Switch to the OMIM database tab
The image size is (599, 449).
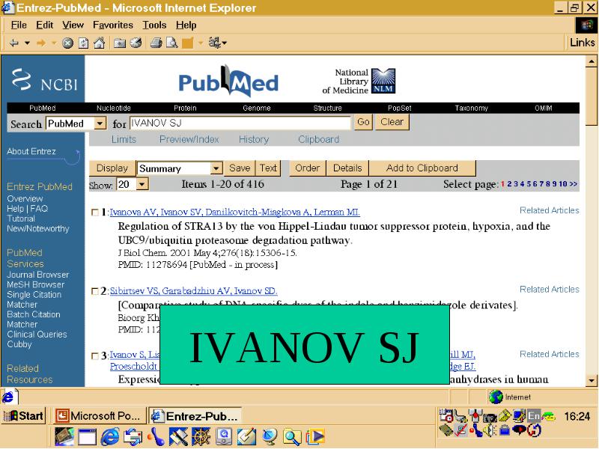point(544,108)
